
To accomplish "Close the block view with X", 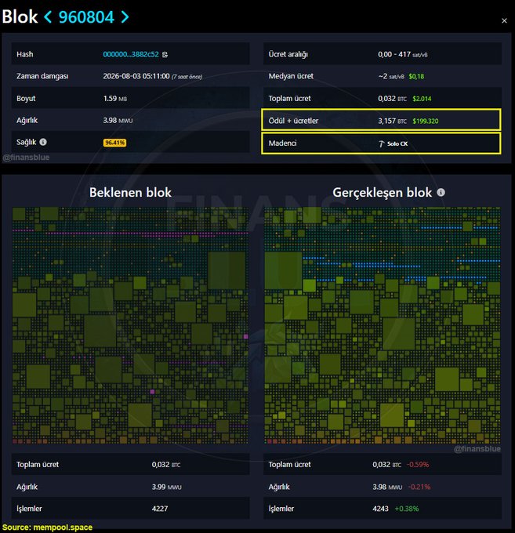I will (x=504, y=20).
